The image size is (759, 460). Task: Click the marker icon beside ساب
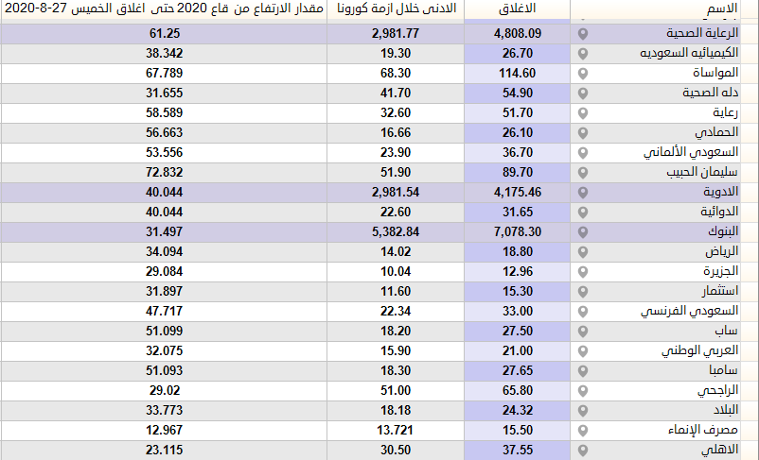(583, 331)
